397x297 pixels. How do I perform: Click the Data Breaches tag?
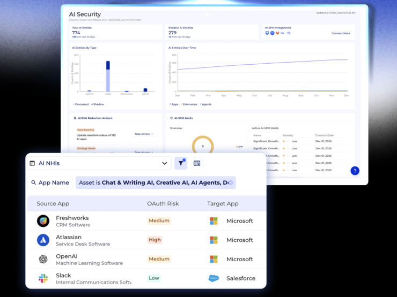pos(86,130)
